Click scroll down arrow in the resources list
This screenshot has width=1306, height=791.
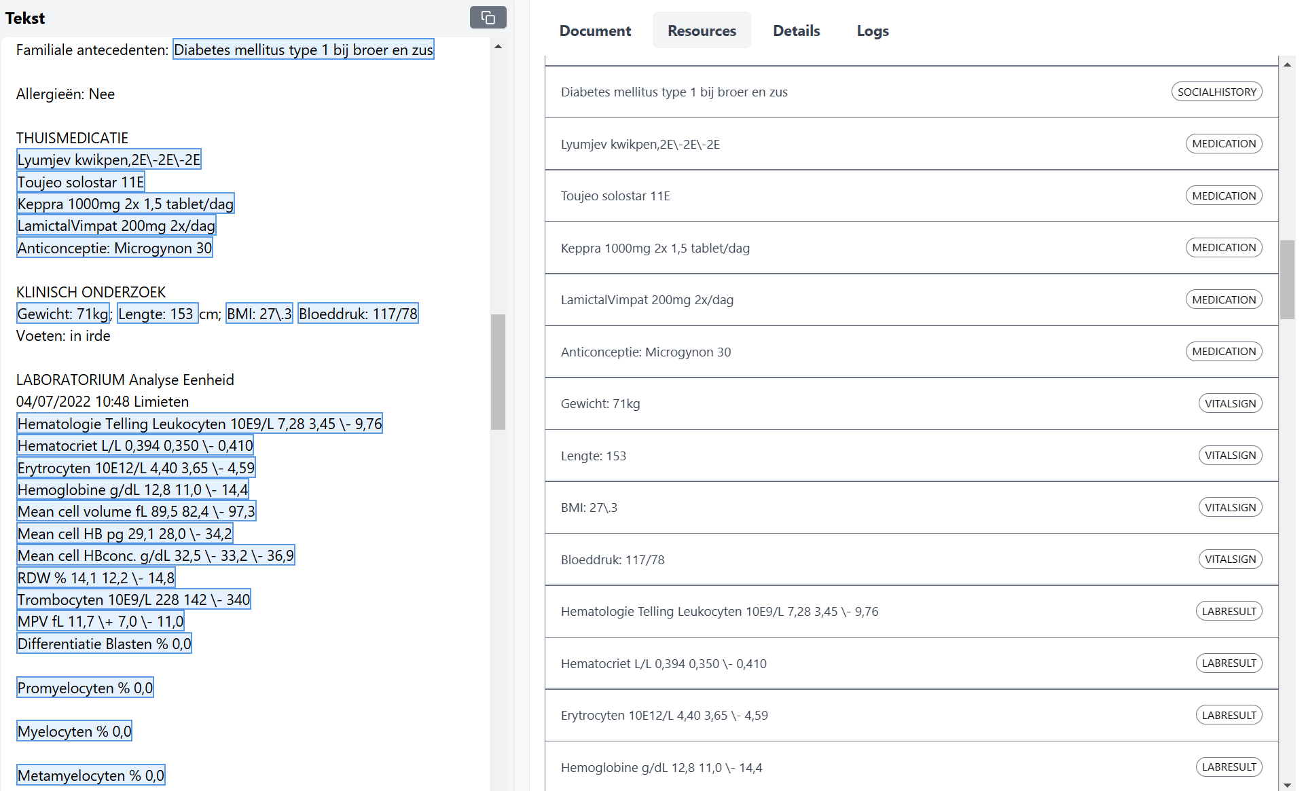pos(1287,784)
